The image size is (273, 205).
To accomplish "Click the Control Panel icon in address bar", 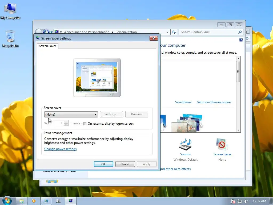I will coord(57,31).
